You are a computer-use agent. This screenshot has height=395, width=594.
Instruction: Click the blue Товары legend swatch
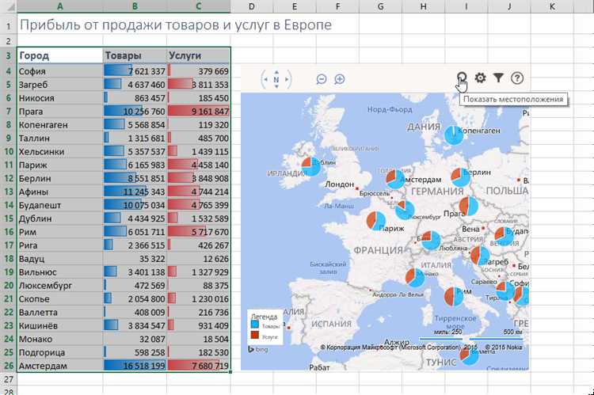pyautogui.click(x=254, y=325)
